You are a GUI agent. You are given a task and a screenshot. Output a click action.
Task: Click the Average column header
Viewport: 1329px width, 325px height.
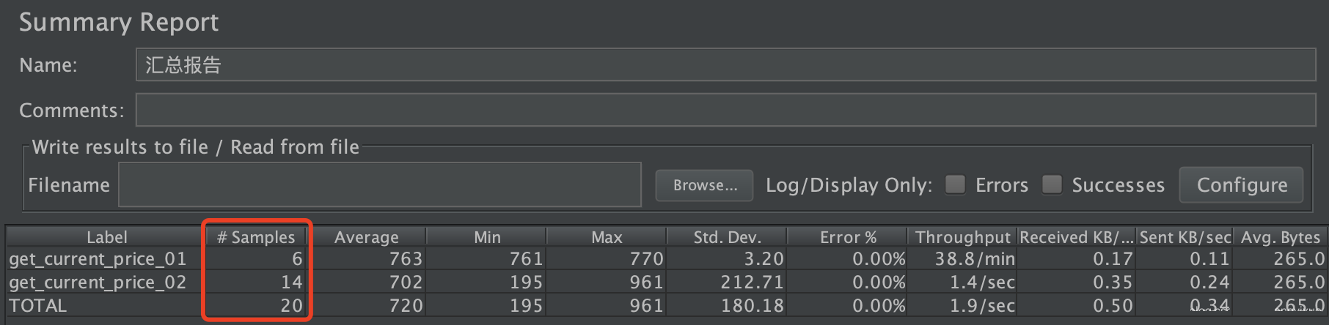click(366, 237)
